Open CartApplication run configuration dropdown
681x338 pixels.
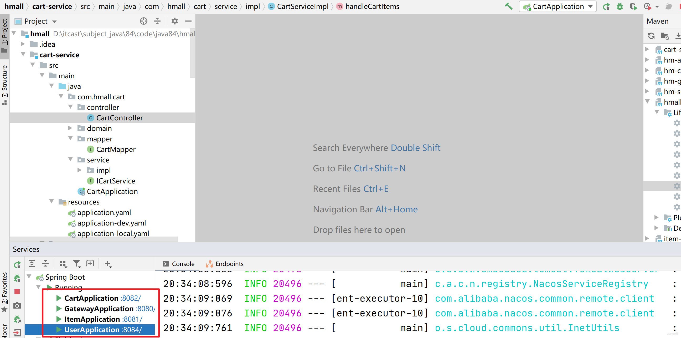pos(558,6)
